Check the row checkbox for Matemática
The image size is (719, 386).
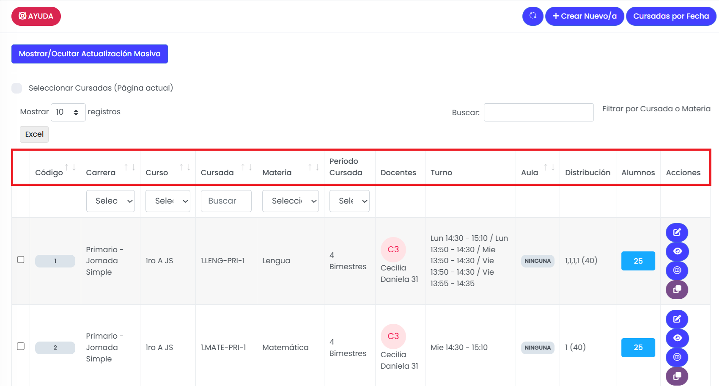point(21,346)
